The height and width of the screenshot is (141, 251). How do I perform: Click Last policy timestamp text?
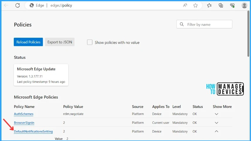click(41, 82)
